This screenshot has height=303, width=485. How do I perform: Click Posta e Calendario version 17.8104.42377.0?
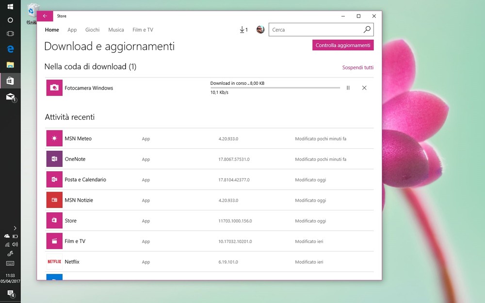234,180
